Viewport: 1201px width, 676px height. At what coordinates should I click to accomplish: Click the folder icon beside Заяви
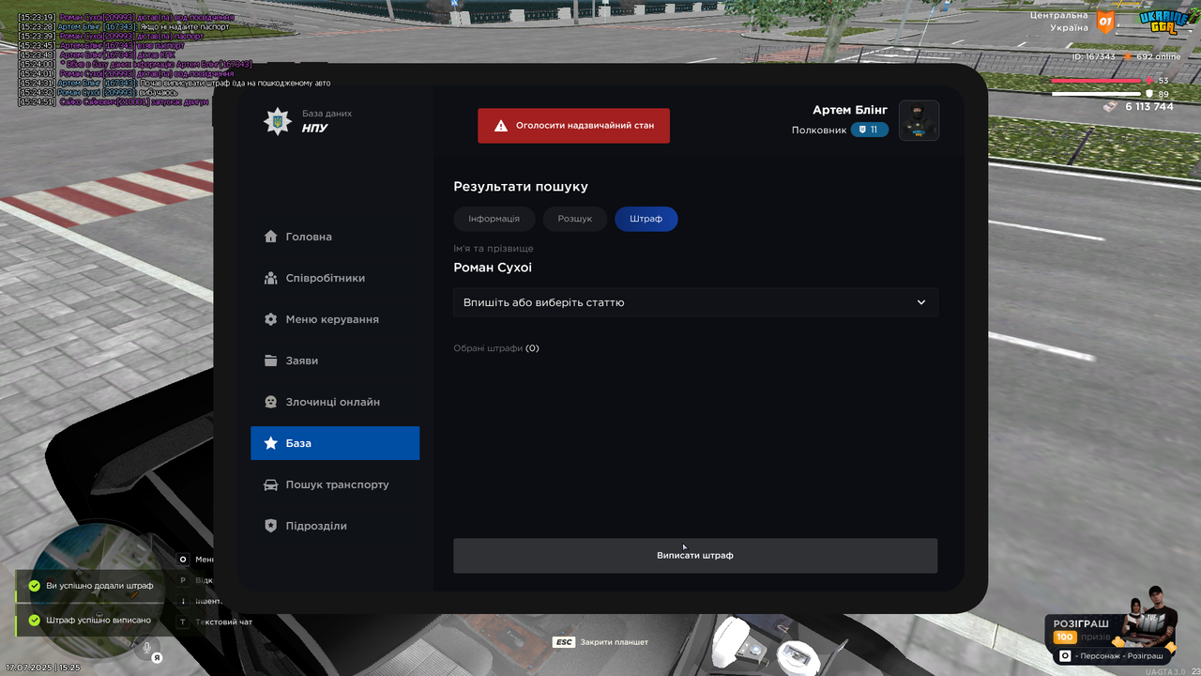click(271, 361)
